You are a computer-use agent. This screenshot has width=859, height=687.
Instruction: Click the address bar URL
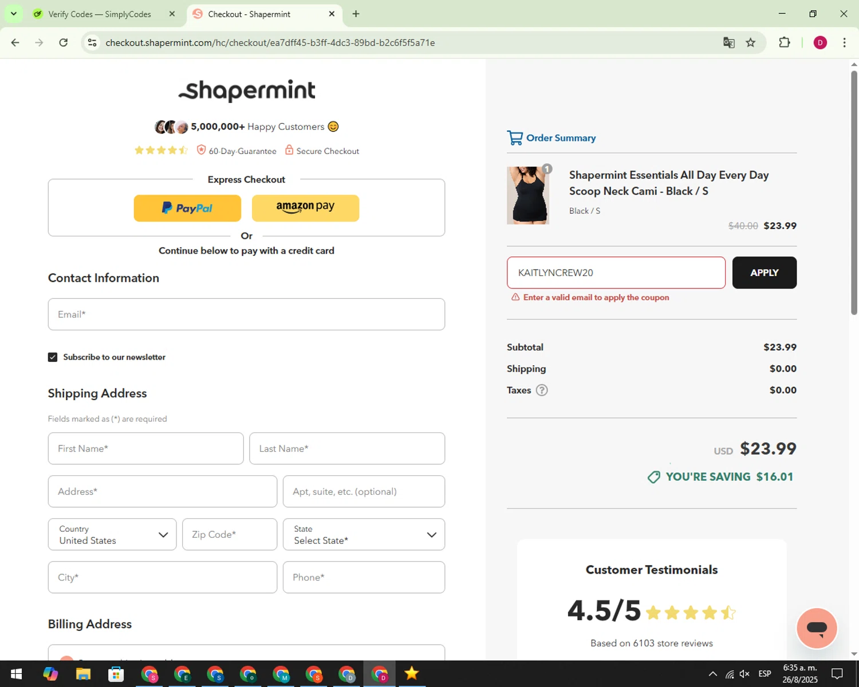pos(270,43)
